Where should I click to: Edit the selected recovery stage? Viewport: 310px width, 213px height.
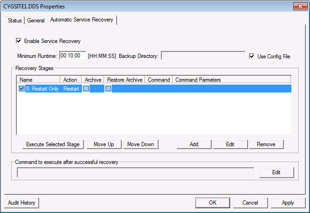click(x=230, y=144)
